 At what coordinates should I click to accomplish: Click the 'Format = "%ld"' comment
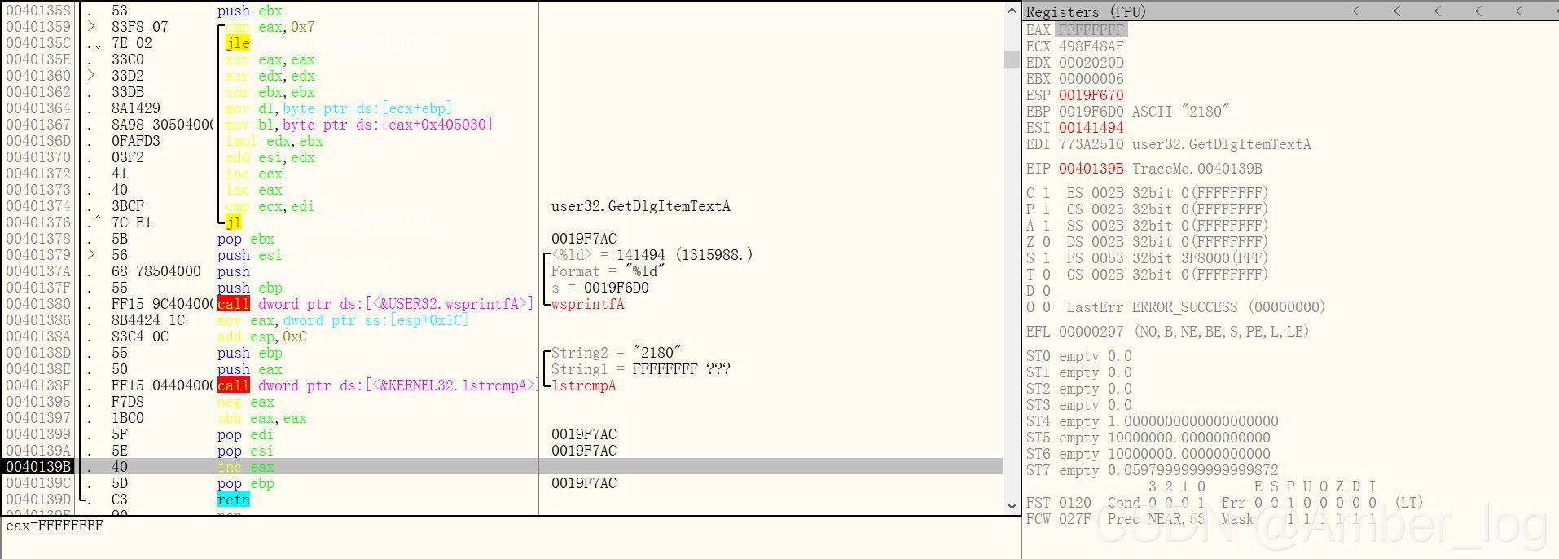coord(608,271)
